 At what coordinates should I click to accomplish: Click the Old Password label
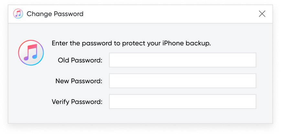click(80, 60)
